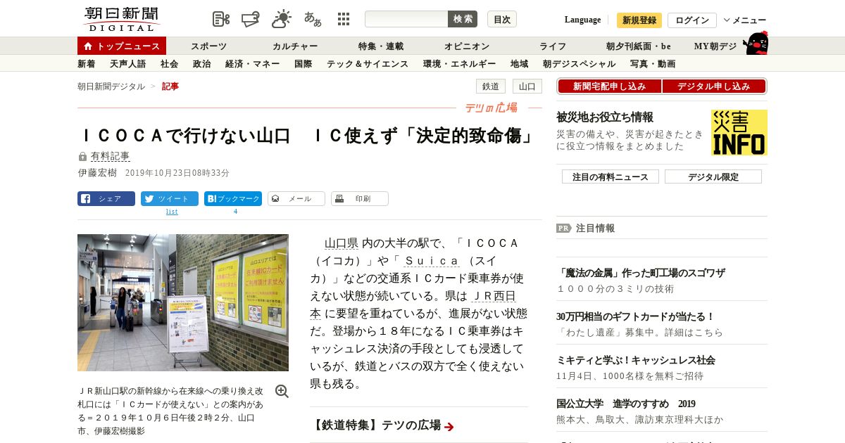Open 社会 category

coord(169,64)
